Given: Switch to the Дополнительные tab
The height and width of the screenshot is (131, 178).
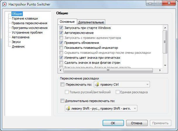Looking at the screenshot, I should 91,22.
